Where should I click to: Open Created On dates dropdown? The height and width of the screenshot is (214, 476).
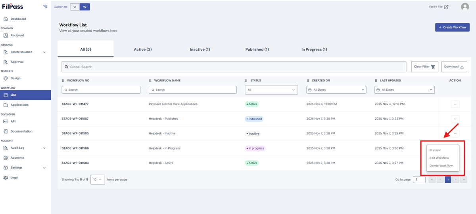336,90
